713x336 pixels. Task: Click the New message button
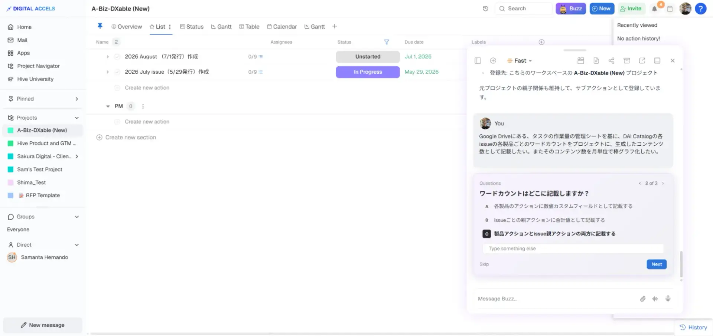pyautogui.click(x=43, y=325)
